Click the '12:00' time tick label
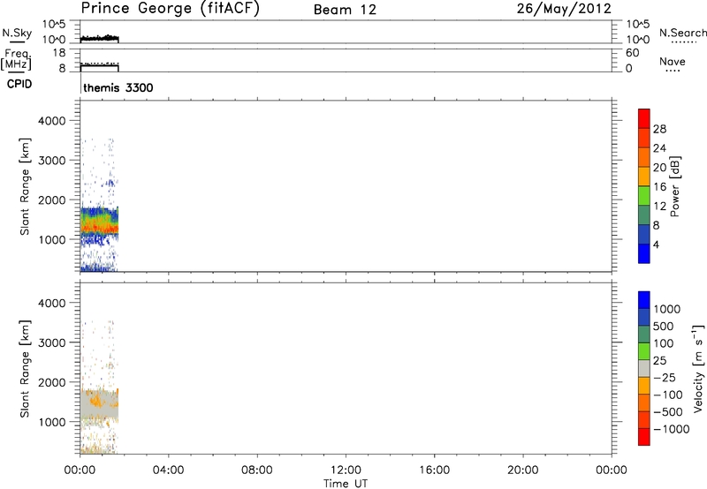 tap(346, 470)
